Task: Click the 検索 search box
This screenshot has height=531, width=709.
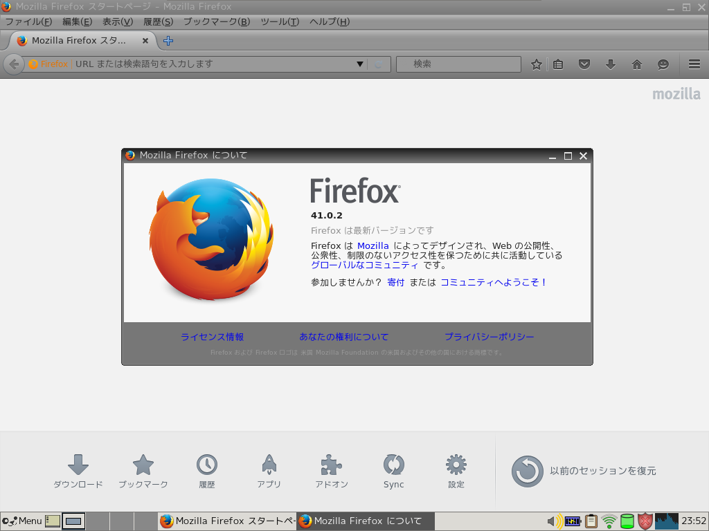Action: tap(458, 64)
